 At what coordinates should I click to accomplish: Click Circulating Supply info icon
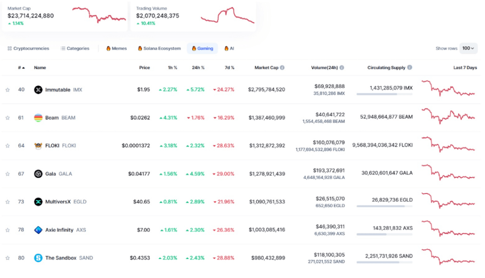(x=410, y=68)
